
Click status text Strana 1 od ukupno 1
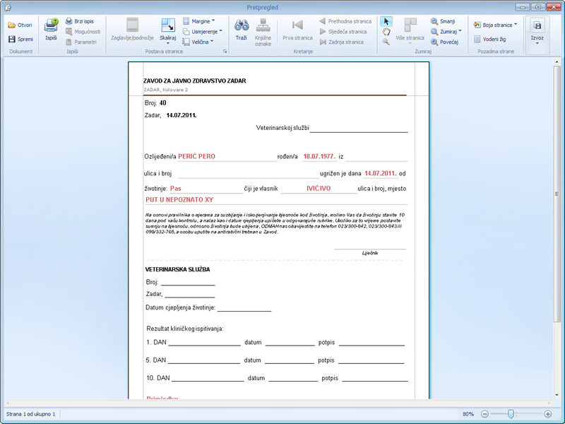(30, 414)
